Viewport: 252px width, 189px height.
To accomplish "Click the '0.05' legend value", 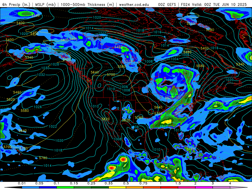I will tap(39, 183).
